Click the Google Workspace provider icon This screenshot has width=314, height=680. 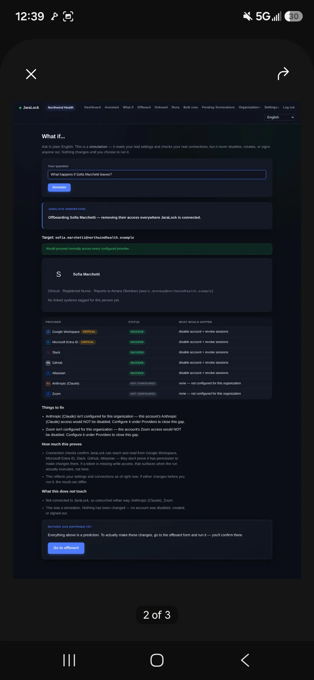point(48,332)
